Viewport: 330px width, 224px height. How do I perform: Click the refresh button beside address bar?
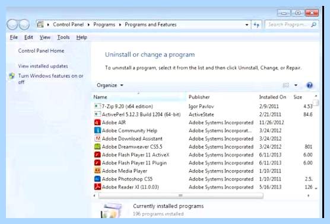(256, 25)
